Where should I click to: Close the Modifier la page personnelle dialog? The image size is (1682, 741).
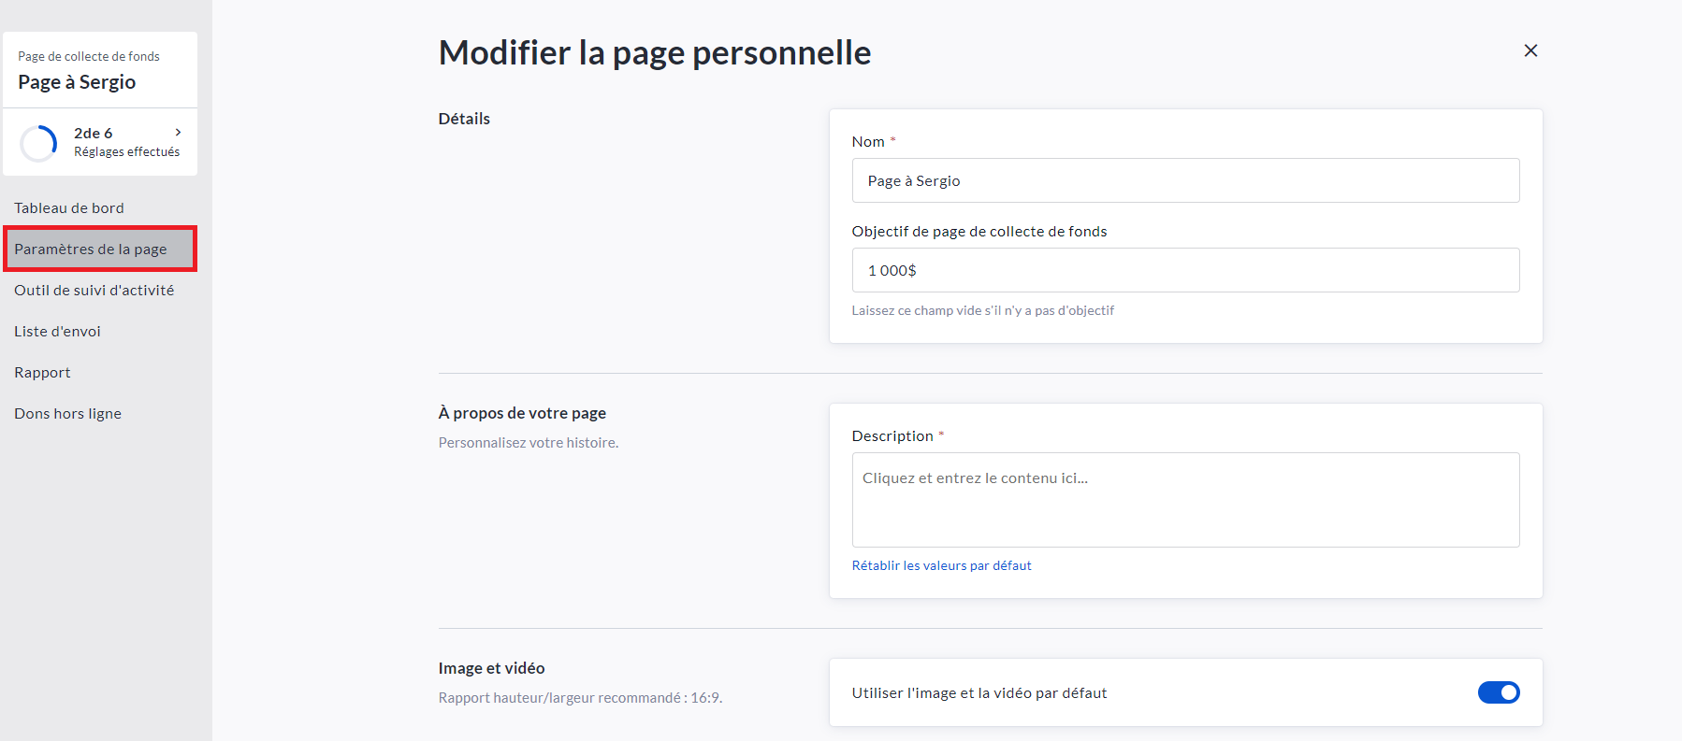(1530, 50)
